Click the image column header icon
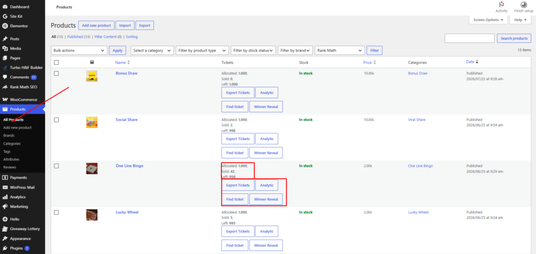 pyautogui.click(x=92, y=62)
